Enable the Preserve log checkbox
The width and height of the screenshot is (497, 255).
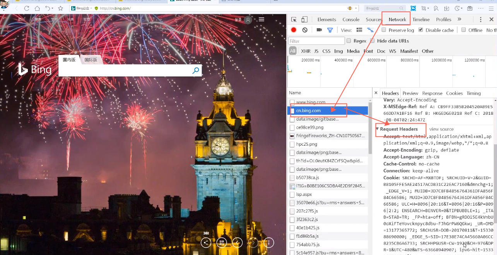coord(384,30)
